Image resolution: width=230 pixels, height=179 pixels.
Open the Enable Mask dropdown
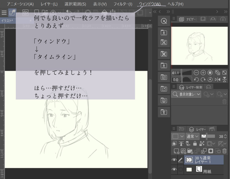211,144
